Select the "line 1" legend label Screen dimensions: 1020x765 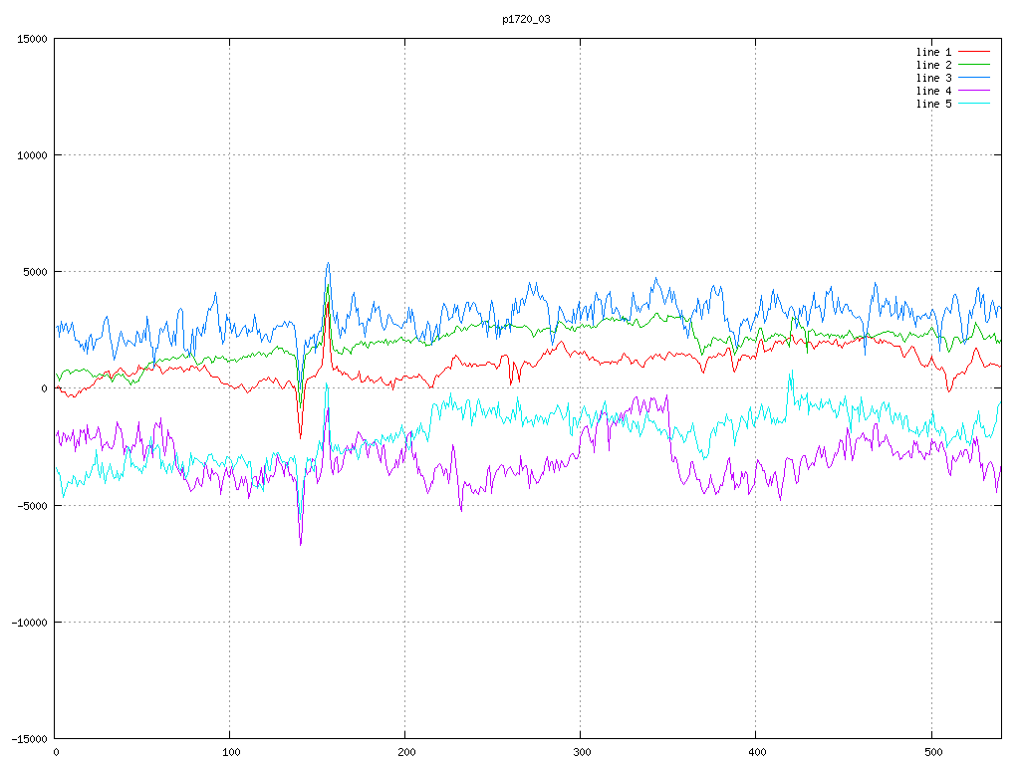pyautogui.click(x=933, y=51)
